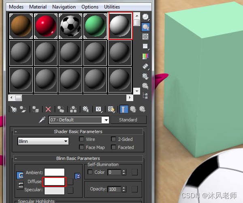Open the Utilities menu
The height and width of the screenshot is (203, 243).
(112, 7)
